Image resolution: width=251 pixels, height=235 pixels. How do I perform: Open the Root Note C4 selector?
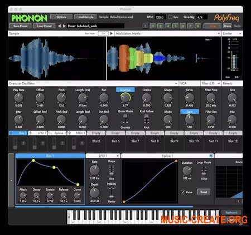(x=103, y=33)
